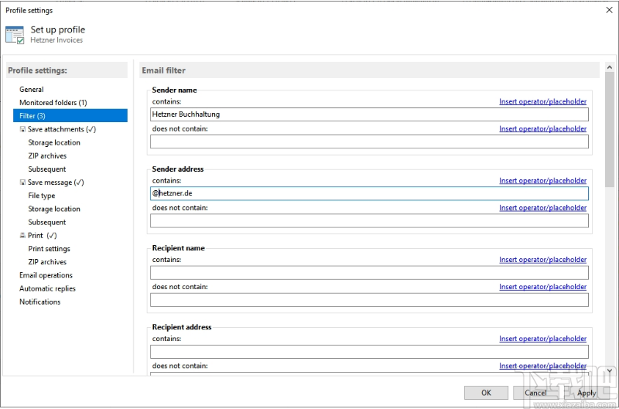The width and height of the screenshot is (619, 409).
Task: Click the Recipient address contains field
Action: [x=369, y=352]
